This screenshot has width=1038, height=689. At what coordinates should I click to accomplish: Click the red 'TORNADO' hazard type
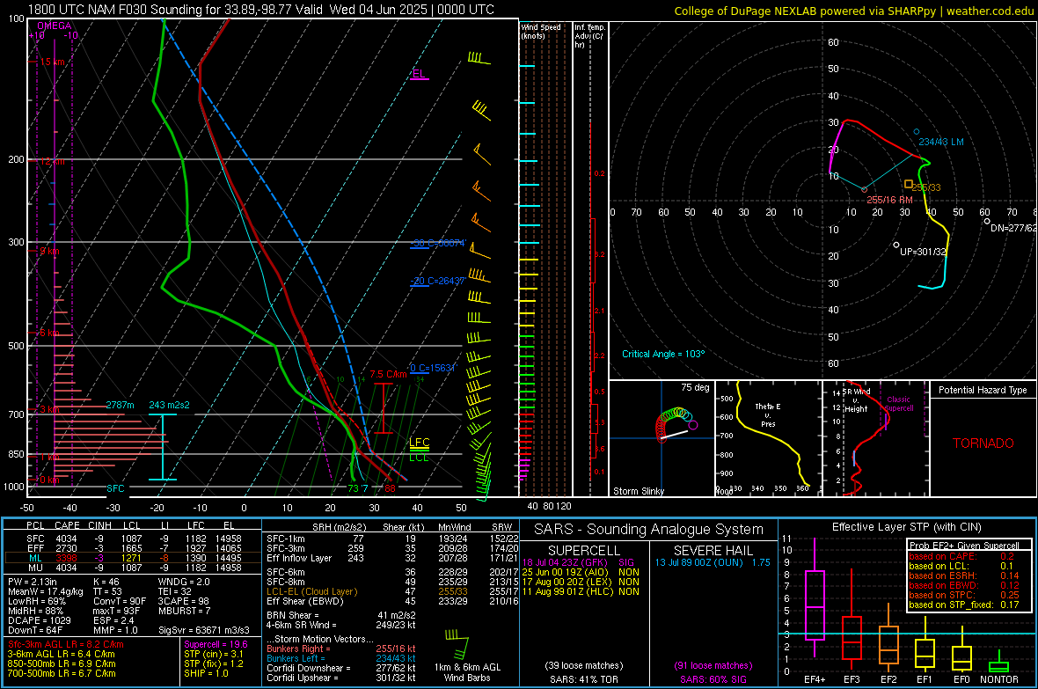click(x=983, y=443)
